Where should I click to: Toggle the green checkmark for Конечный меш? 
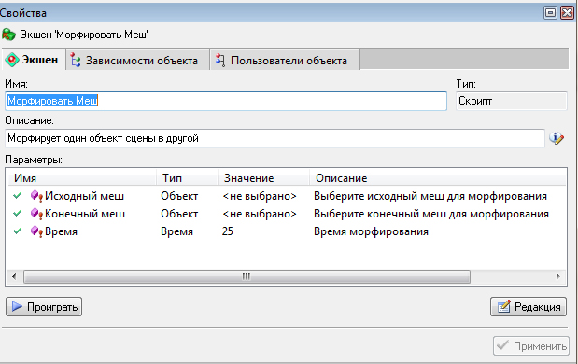click(x=18, y=213)
